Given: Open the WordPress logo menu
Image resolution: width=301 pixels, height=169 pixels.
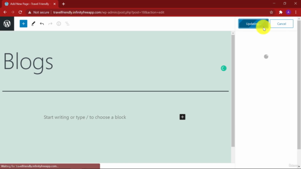Looking at the screenshot, I should pos(7,23).
